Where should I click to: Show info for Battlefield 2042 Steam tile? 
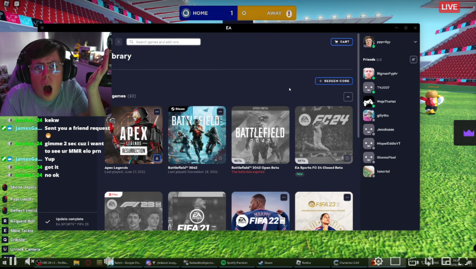[x=221, y=158]
